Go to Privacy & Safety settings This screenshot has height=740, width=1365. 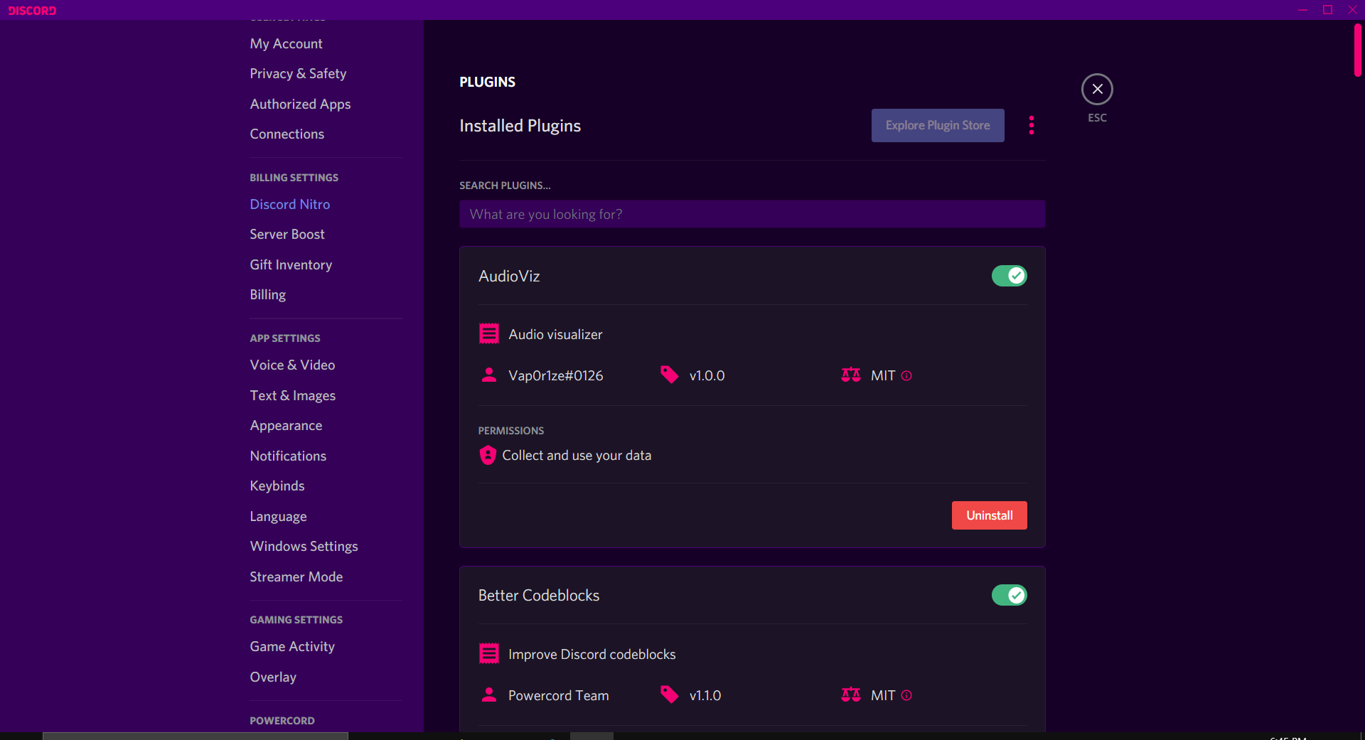298,73
